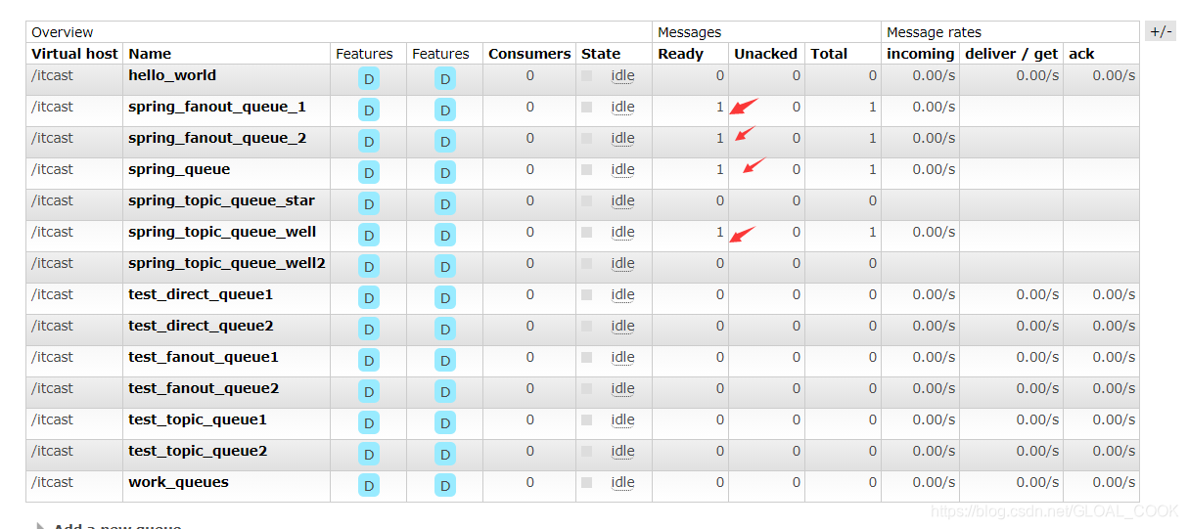Click grey state square in spring_queue row
Screen dimensions: 1188x529
pos(587,169)
